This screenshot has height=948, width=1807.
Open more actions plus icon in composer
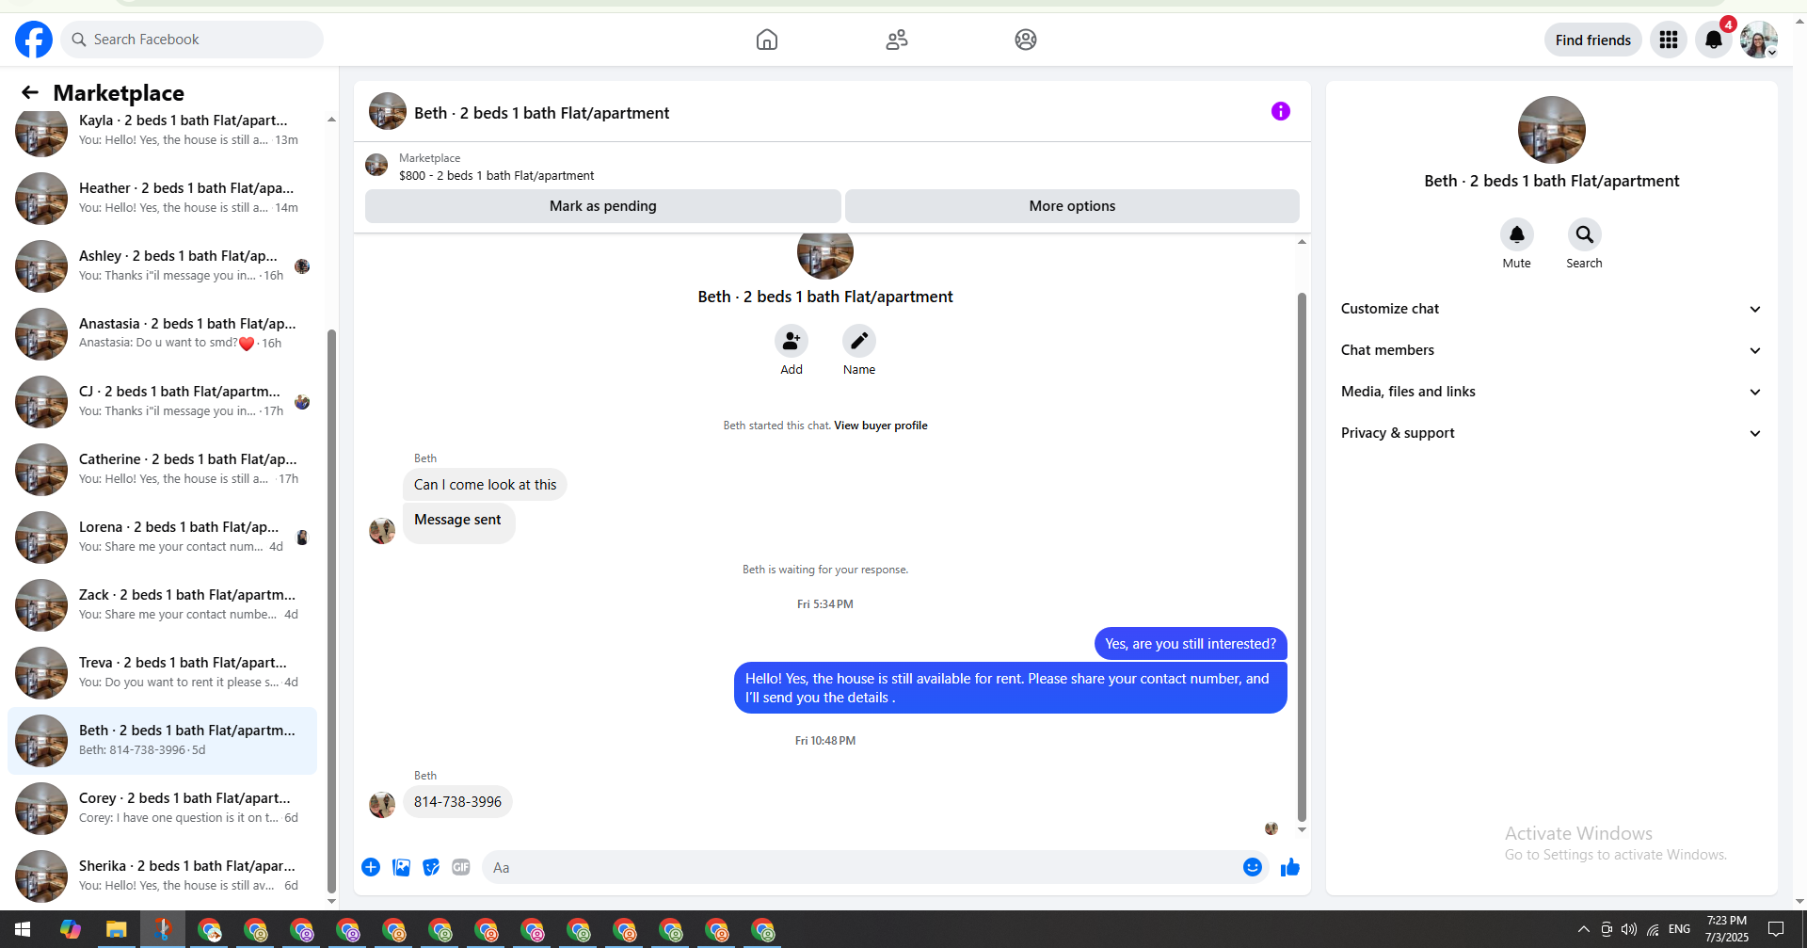pyautogui.click(x=371, y=867)
